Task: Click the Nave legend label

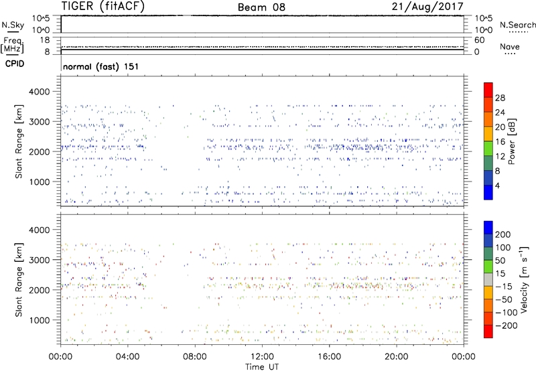Action: pyautogui.click(x=510, y=47)
